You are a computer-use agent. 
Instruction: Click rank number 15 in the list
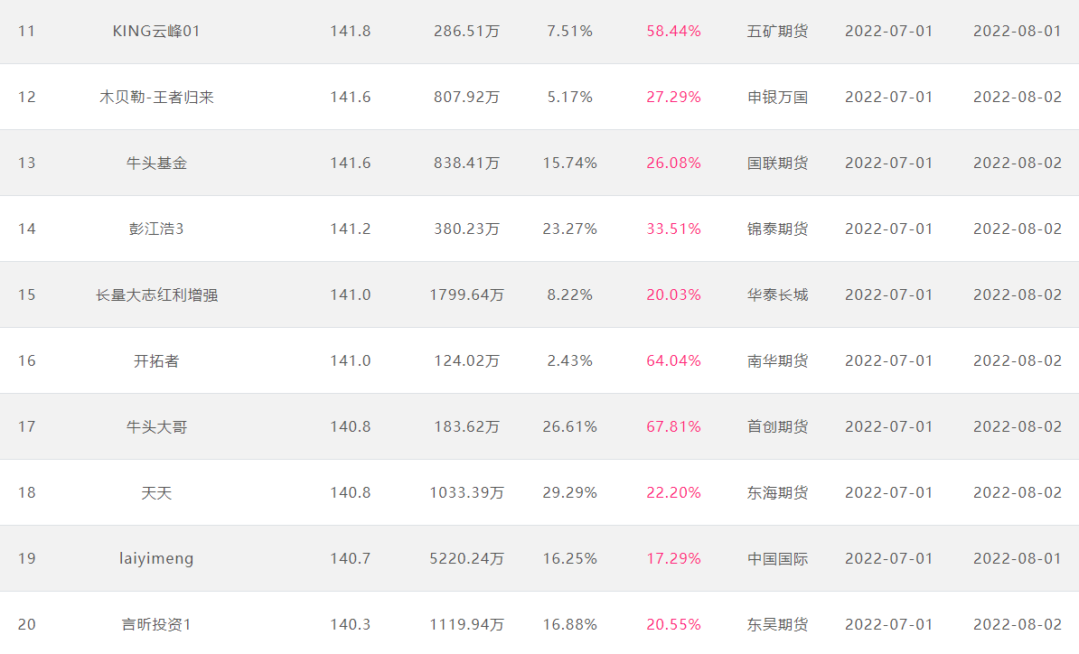[x=27, y=295]
